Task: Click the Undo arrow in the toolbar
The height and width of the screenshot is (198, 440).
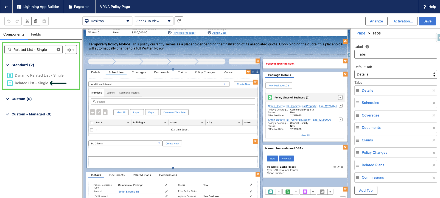Action: click(x=9, y=21)
